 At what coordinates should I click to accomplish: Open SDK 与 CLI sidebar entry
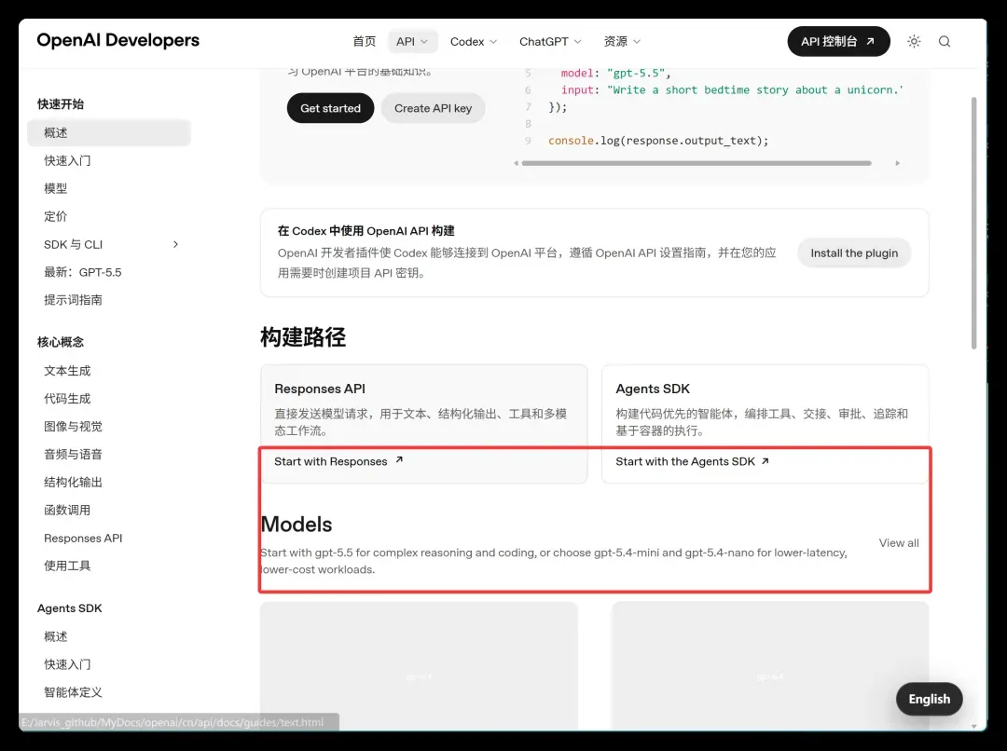coord(74,244)
